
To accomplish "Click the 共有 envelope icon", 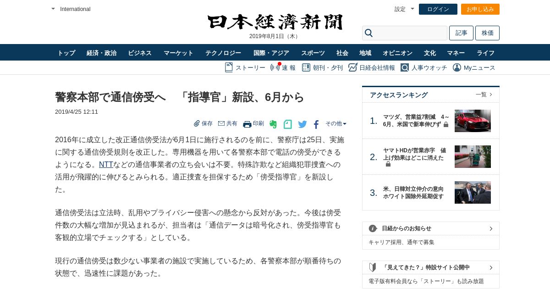I will click(x=221, y=123).
